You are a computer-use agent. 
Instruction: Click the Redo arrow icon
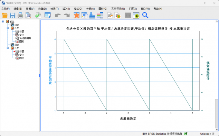pyautogui.click(x=66, y=15)
